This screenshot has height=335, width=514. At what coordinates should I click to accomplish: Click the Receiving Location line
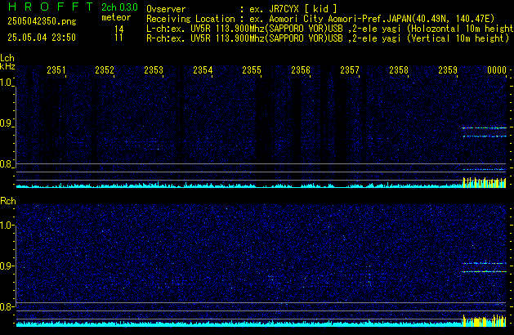(320, 19)
